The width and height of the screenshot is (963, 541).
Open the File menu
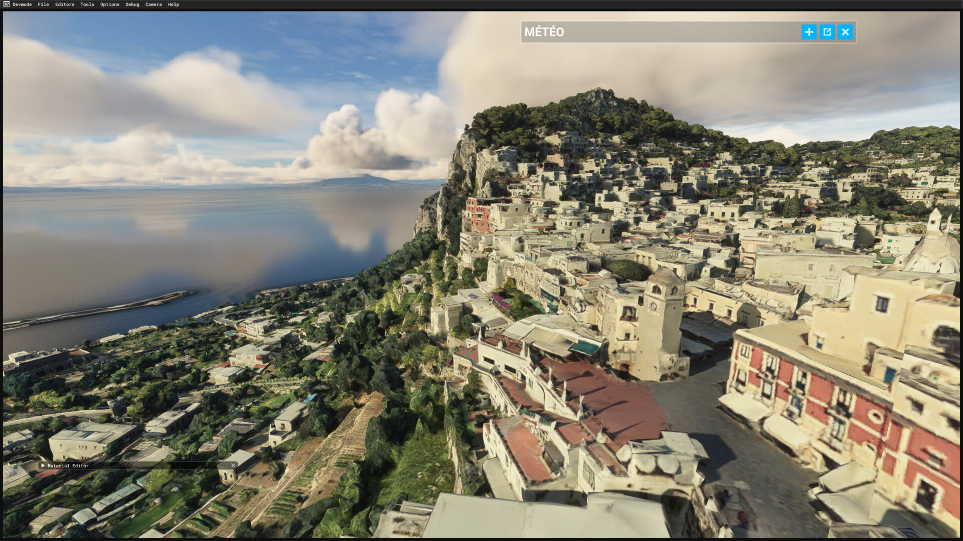point(43,5)
